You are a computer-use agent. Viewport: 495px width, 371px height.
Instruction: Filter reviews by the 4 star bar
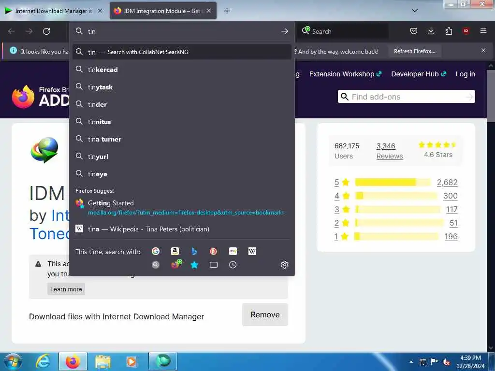(396, 196)
